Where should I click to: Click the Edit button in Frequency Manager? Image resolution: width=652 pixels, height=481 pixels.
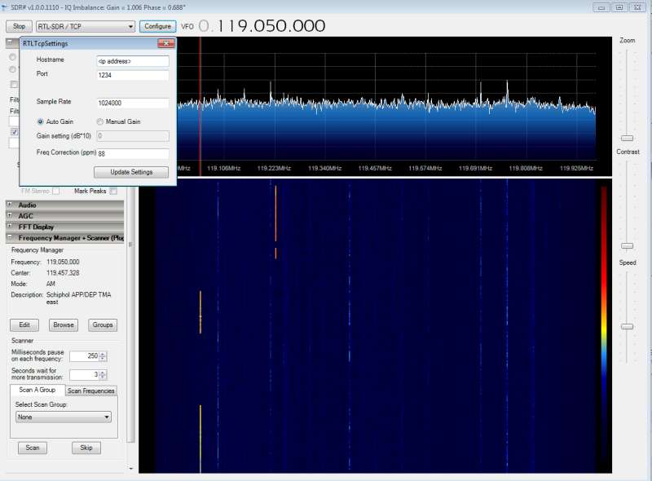pos(24,325)
